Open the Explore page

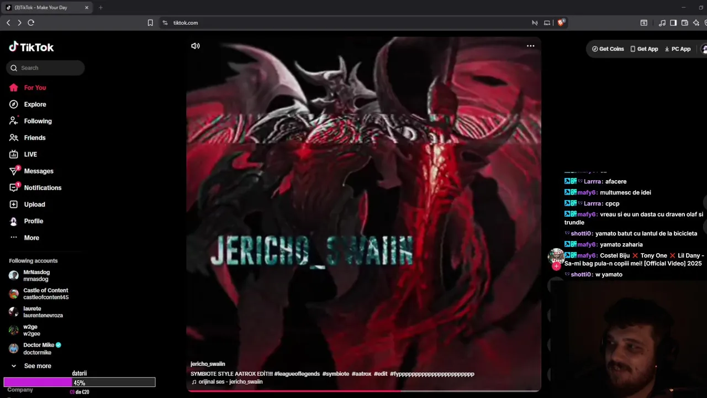(x=35, y=104)
